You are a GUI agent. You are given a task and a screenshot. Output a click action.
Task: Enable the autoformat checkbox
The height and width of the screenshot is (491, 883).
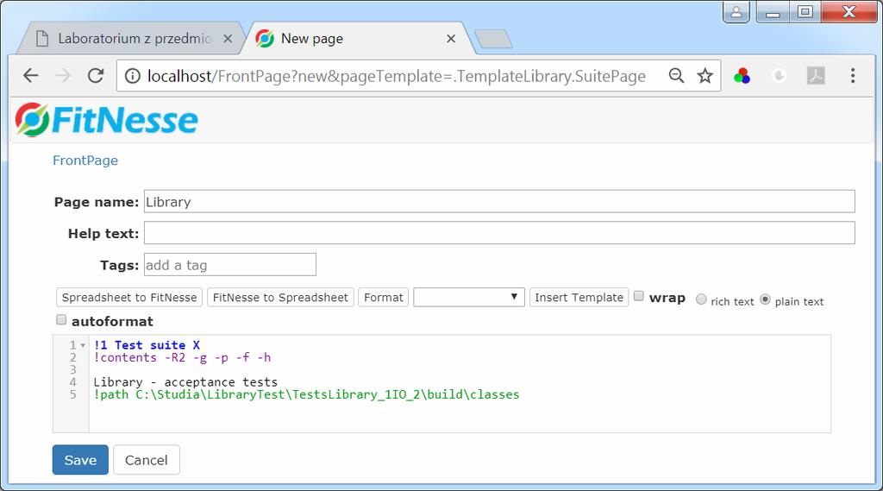(x=61, y=319)
